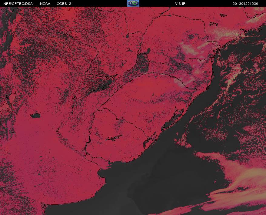Viewport: 266px width, 215px height.
Task: Click the 201304201230 timestamp
Action: [245, 4]
